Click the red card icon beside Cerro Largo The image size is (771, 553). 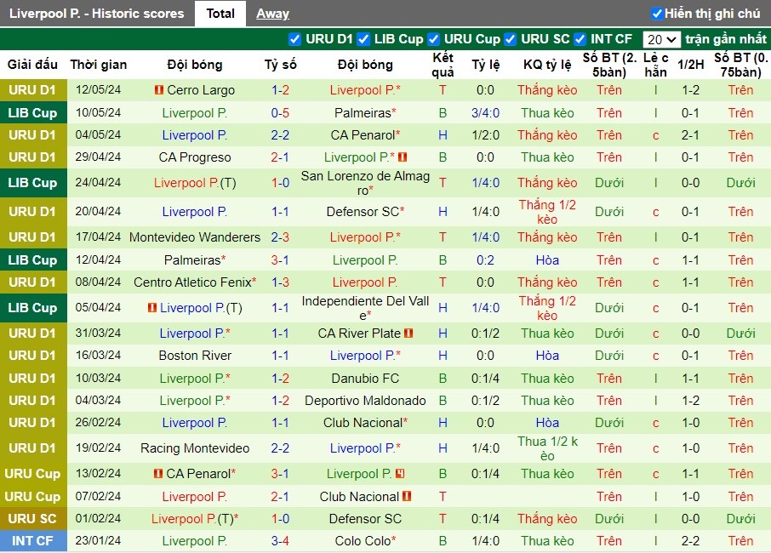[x=159, y=90]
